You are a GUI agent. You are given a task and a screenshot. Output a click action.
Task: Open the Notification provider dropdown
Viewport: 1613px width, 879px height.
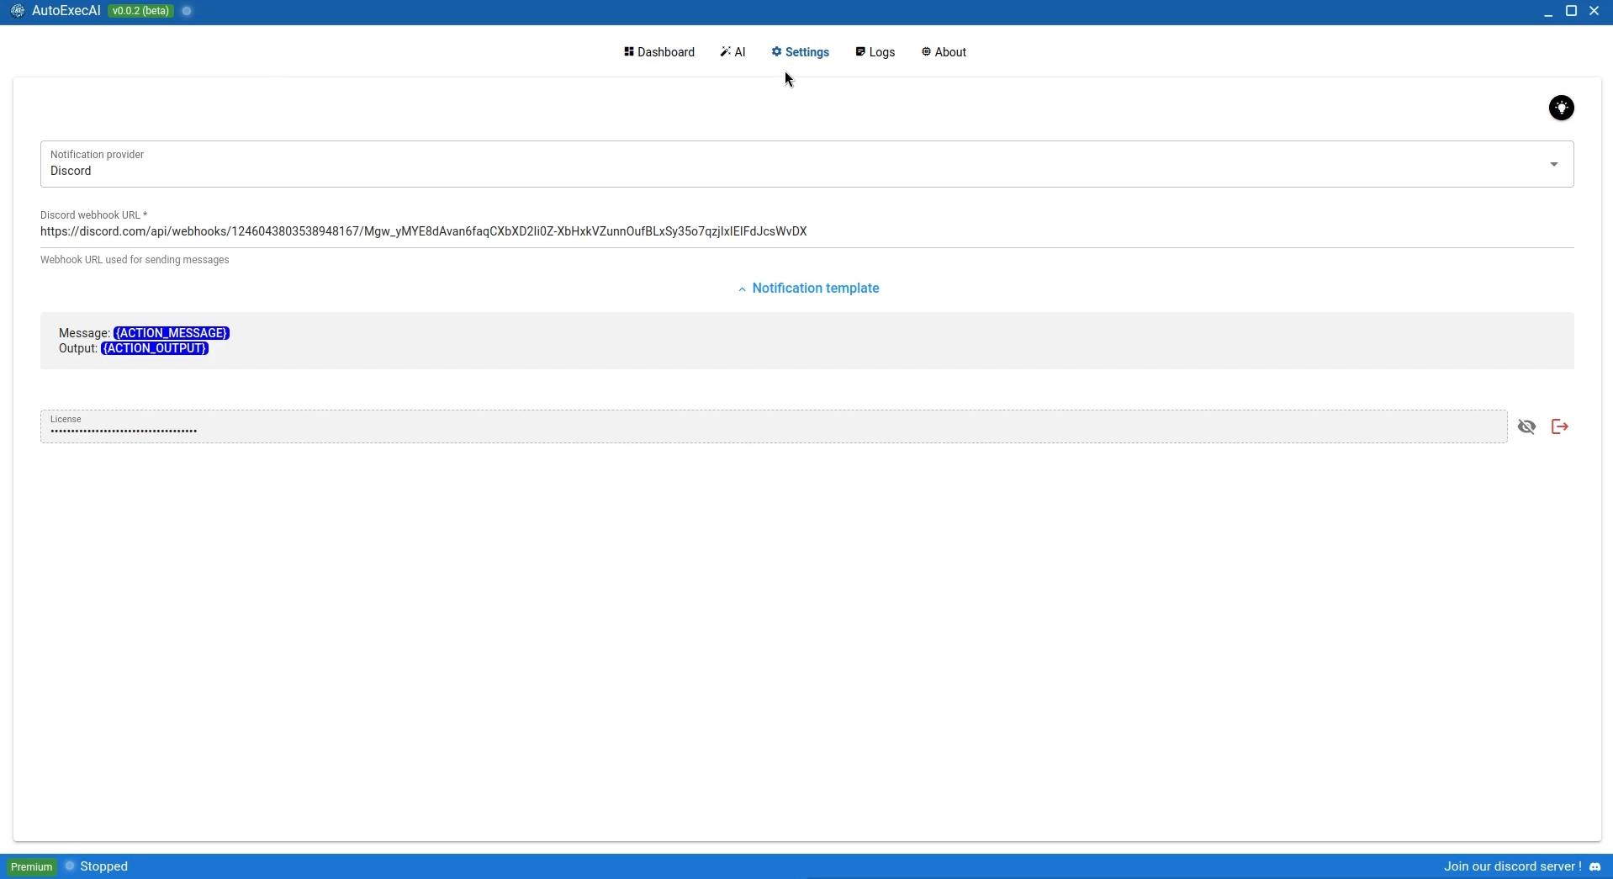[806, 164]
